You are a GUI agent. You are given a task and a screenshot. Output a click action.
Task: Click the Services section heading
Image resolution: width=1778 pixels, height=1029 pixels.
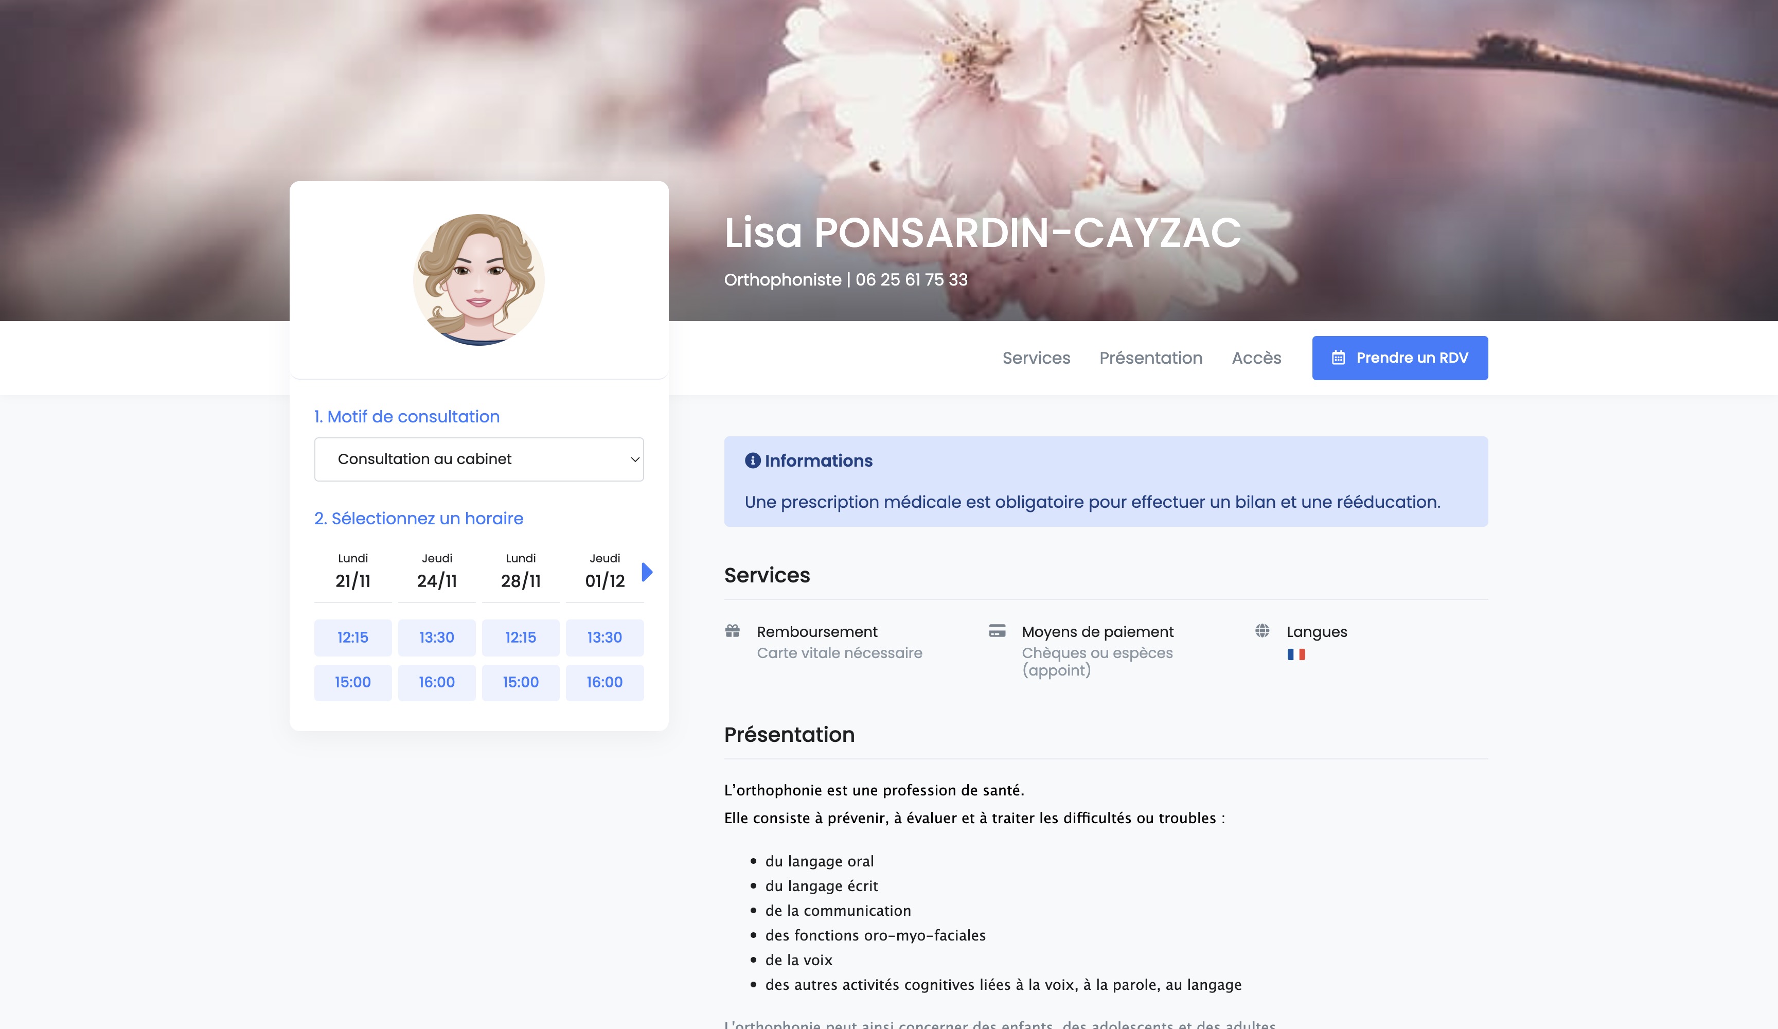point(767,575)
